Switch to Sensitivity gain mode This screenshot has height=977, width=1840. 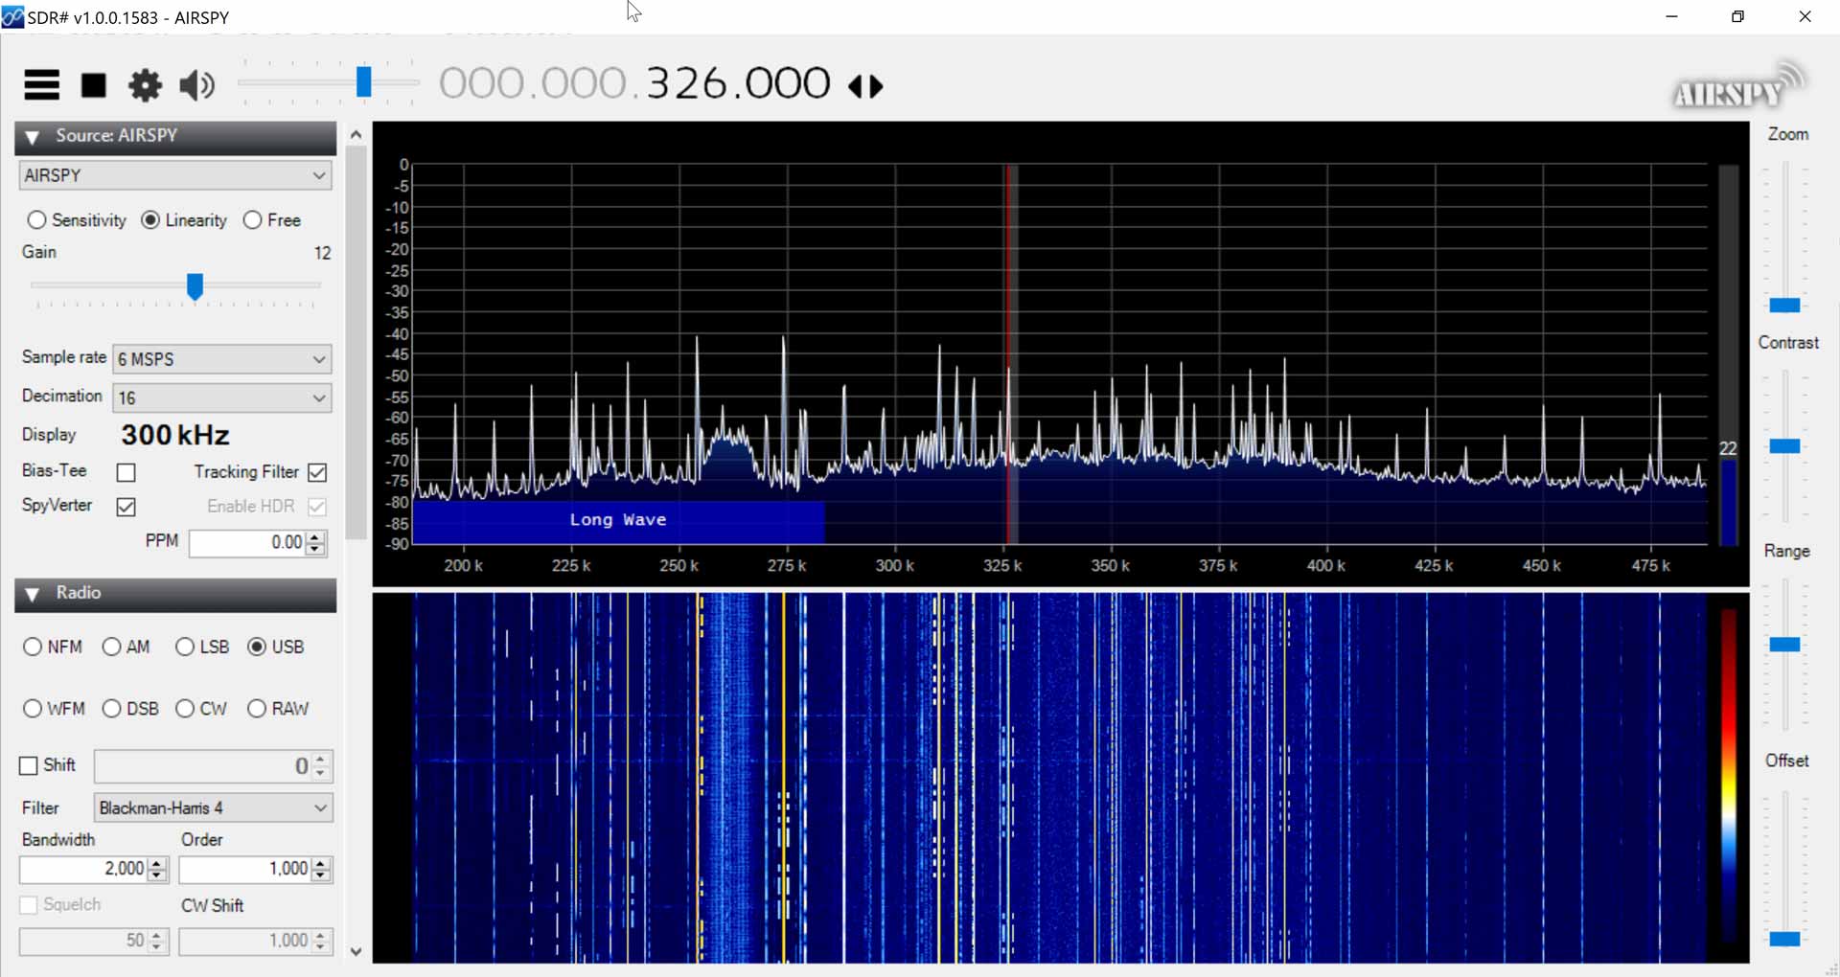pos(36,219)
